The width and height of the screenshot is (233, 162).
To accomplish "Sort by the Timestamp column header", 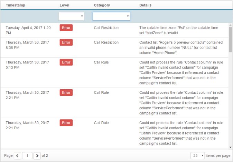I will point(15,5).
